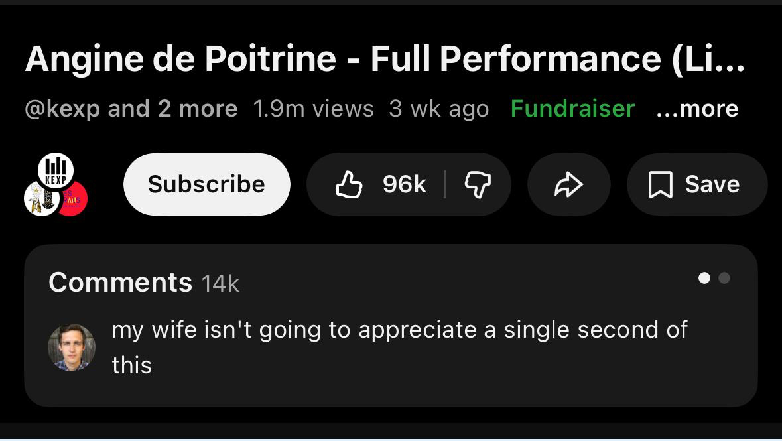The image size is (782, 441).
Task: Select the first white carousel dot
Action: [x=704, y=278]
